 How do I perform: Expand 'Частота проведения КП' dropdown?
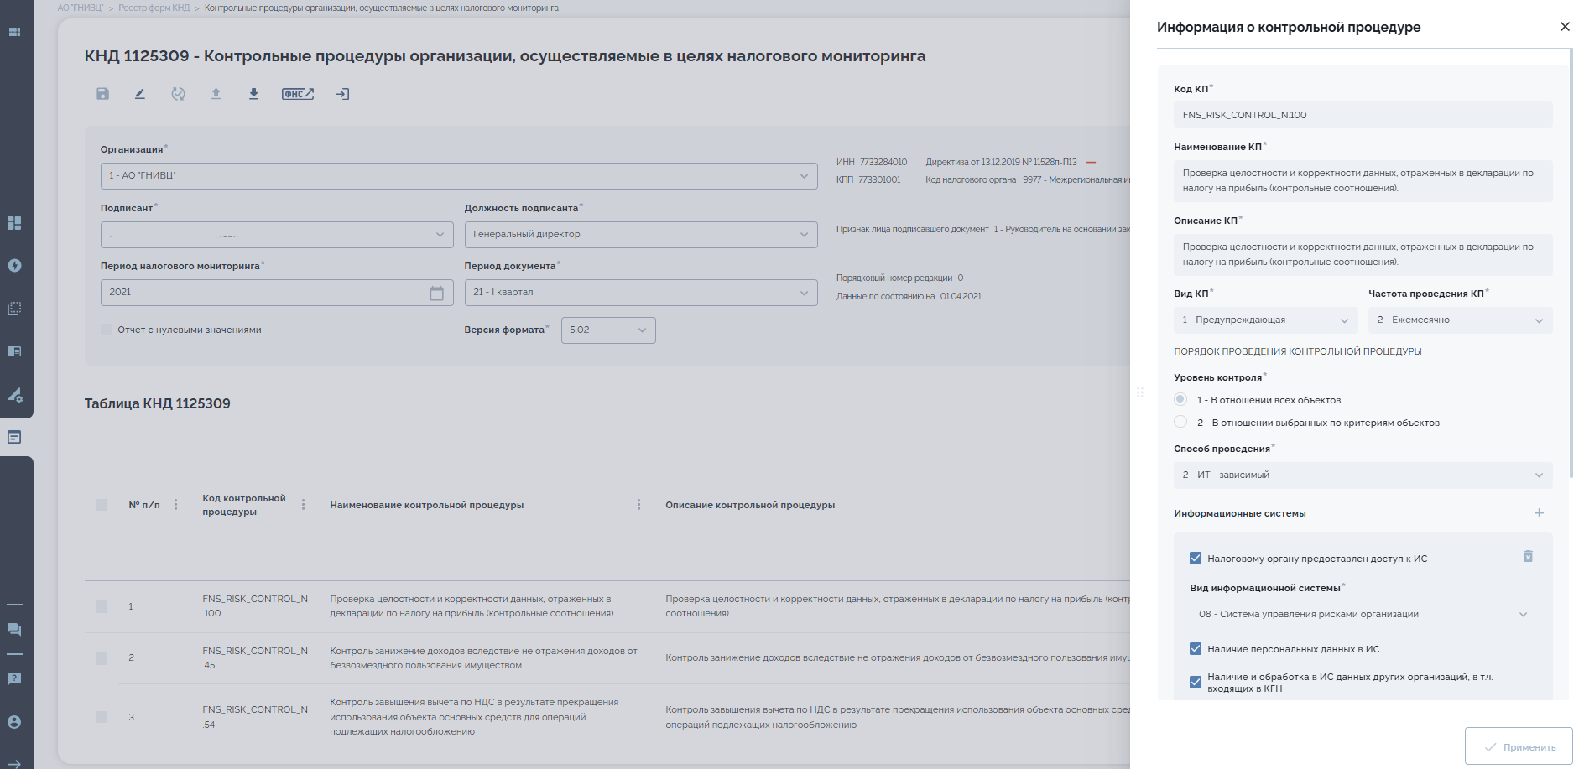pos(1460,320)
